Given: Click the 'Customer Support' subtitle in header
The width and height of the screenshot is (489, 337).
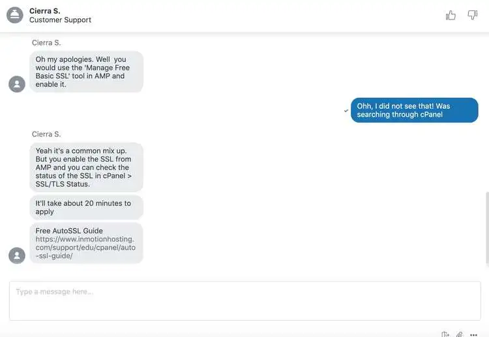Looking at the screenshot, I should (60, 20).
